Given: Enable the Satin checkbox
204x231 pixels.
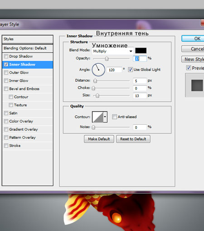Looking at the screenshot, I should point(6,113).
